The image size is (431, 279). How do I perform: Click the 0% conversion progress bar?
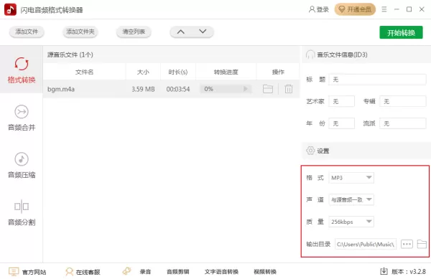226,89
